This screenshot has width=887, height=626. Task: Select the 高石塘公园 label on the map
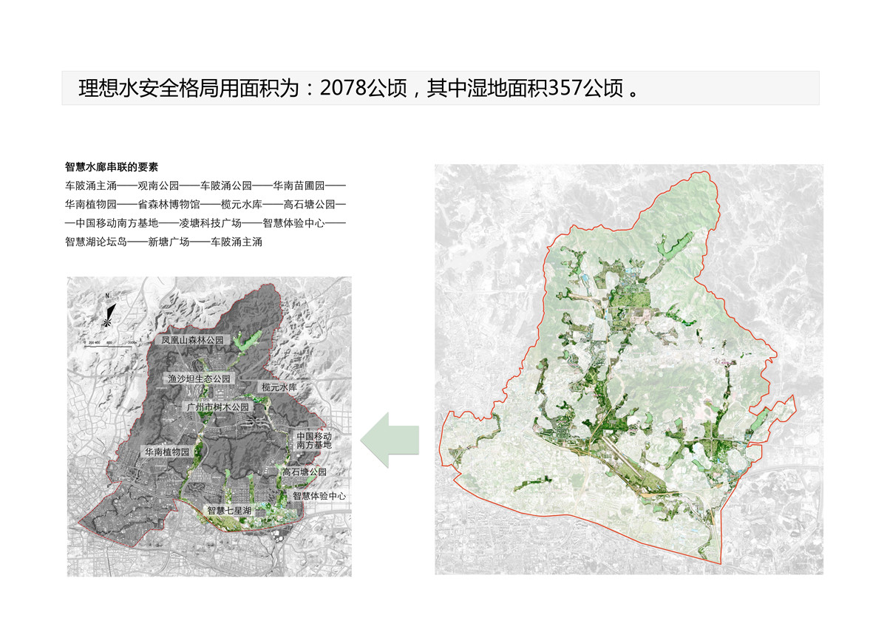point(303,472)
